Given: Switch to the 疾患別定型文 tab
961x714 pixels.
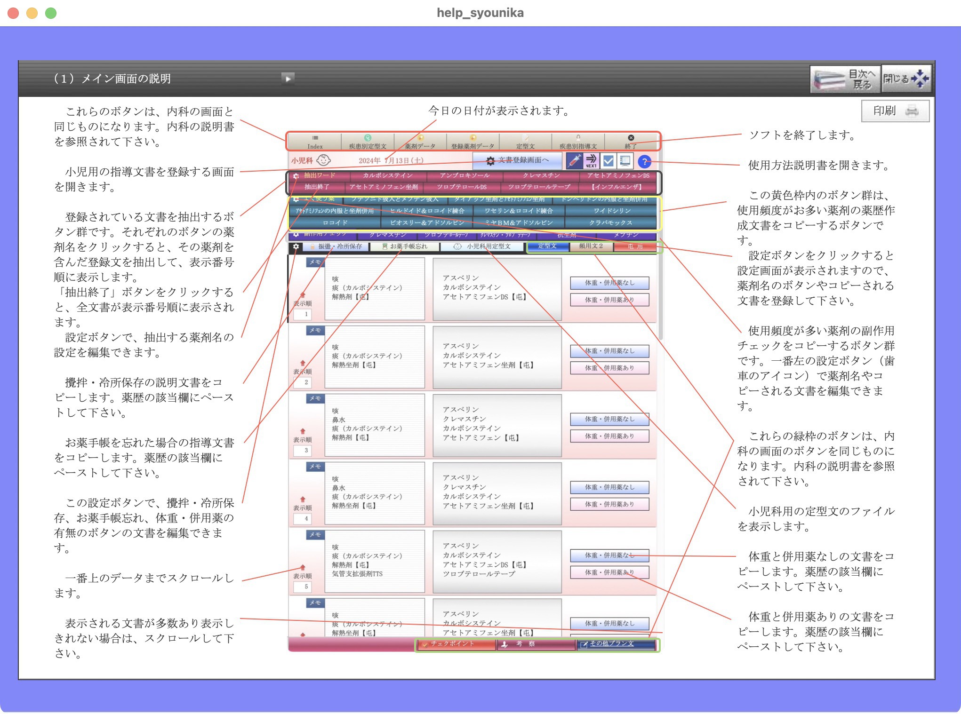Looking at the screenshot, I should [x=368, y=142].
